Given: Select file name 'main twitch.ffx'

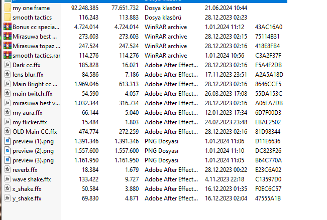Looking at the screenshot, I should point(33,94).
